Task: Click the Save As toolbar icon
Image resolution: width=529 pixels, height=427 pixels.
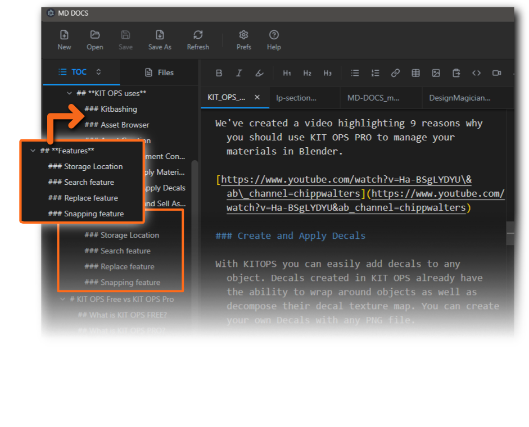Action: 160,40
